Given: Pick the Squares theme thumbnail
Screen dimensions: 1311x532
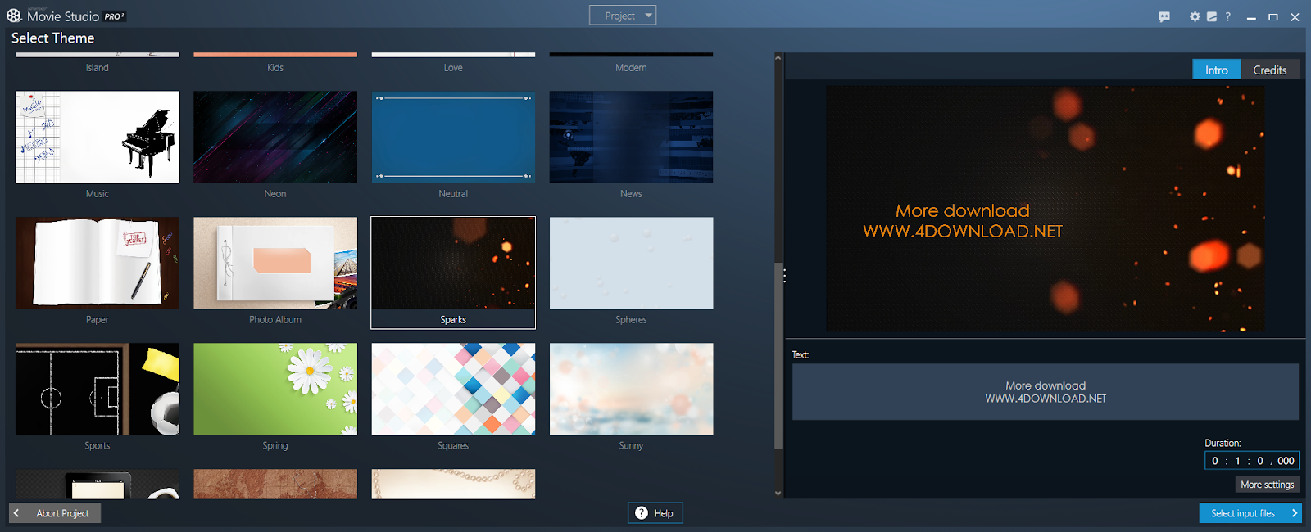Looking at the screenshot, I should [x=453, y=389].
